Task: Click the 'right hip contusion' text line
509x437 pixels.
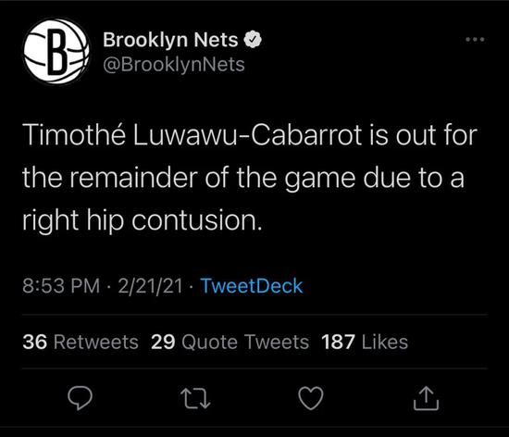Action: [143, 220]
